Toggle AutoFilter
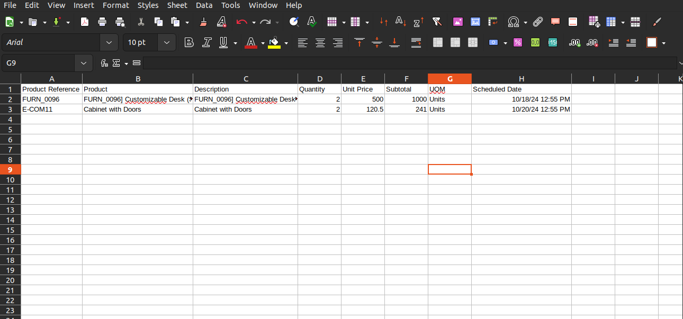 pos(437,22)
